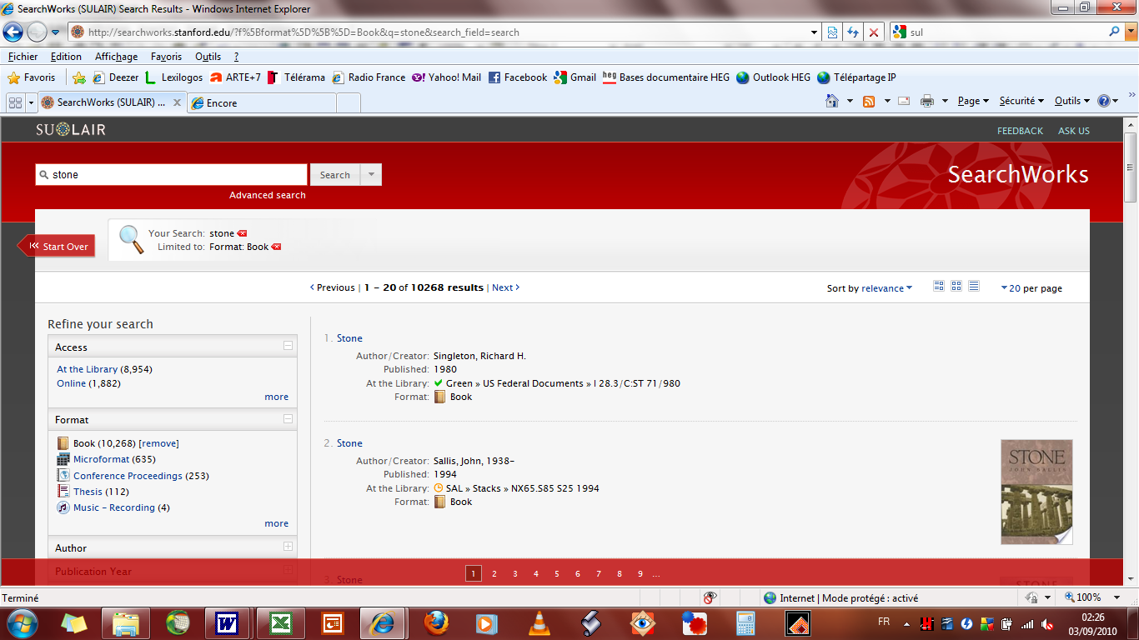The height and width of the screenshot is (640, 1139).
Task: Expand the Author facet panel
Action: (288, 547)
